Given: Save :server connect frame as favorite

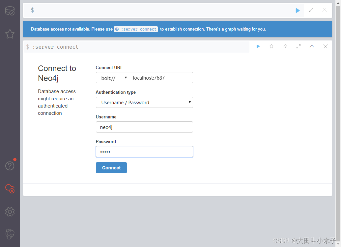Looking at the screenshot, I should pyautogui.click(x=271, y=46).
